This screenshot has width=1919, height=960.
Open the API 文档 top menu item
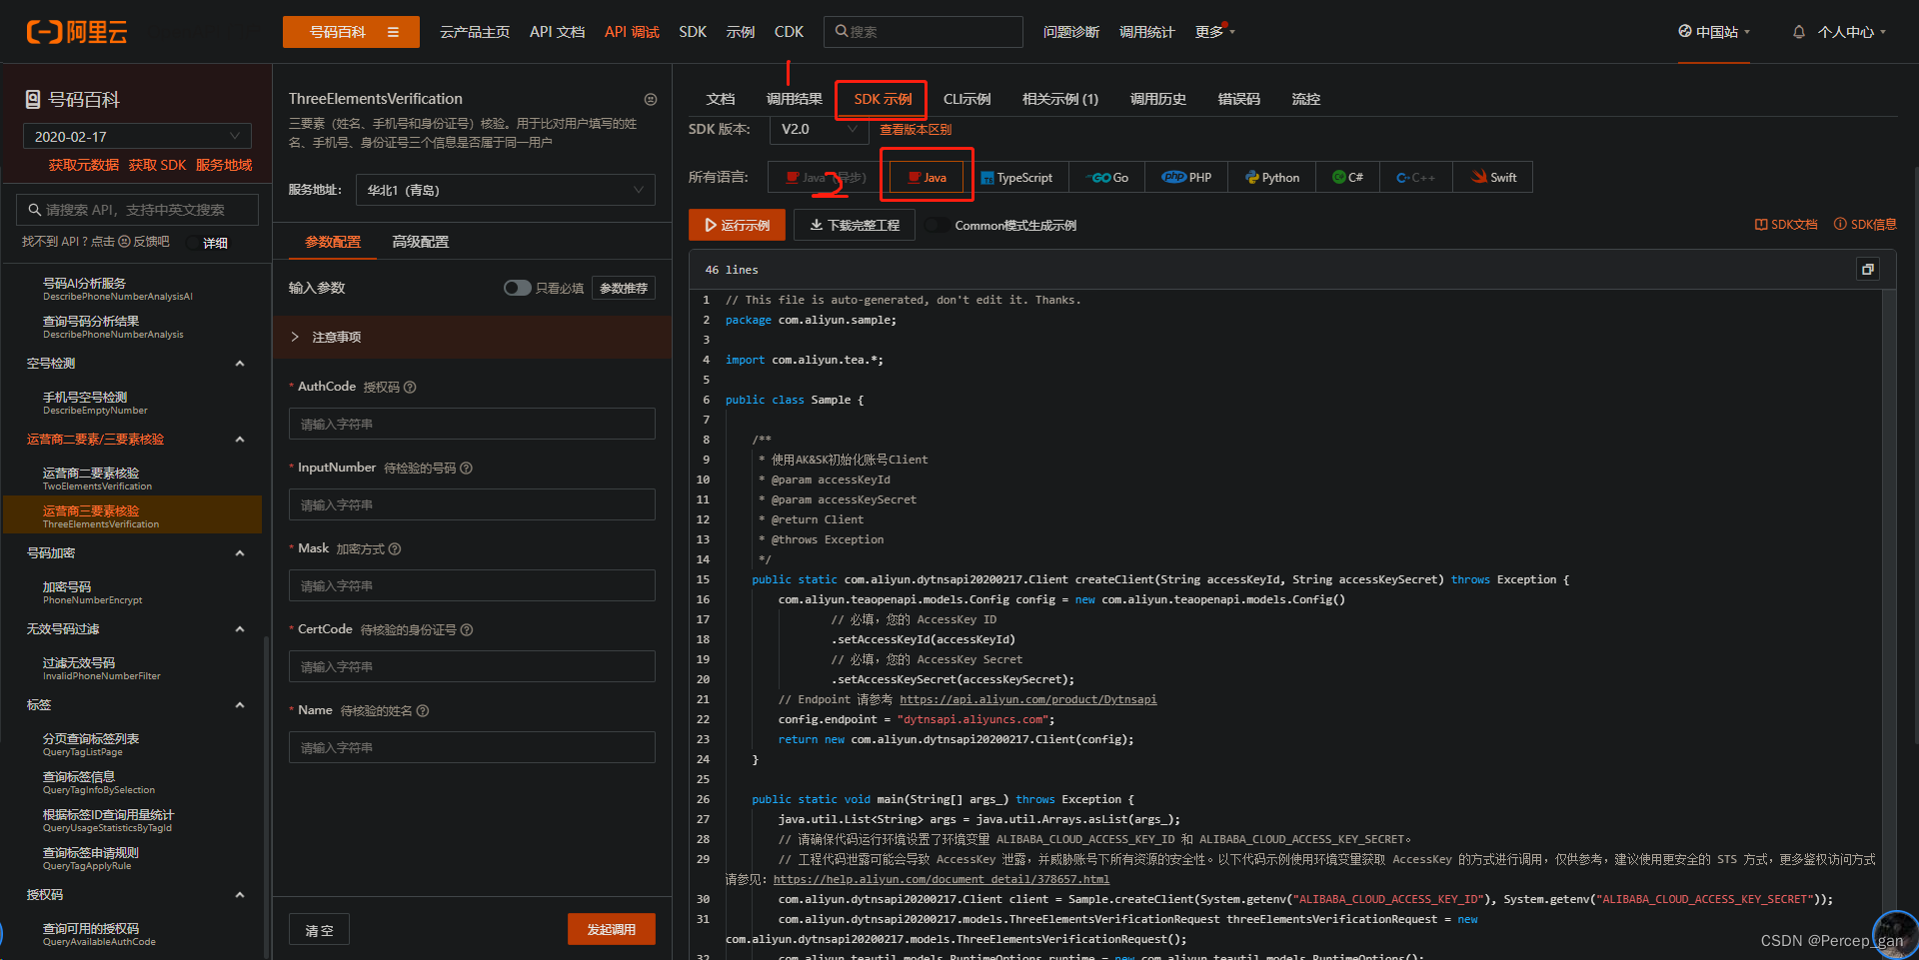(558, 32)
